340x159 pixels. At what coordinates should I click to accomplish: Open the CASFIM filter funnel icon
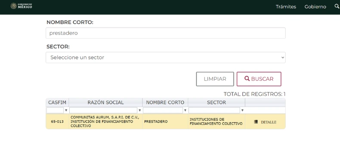click(66, 110)
